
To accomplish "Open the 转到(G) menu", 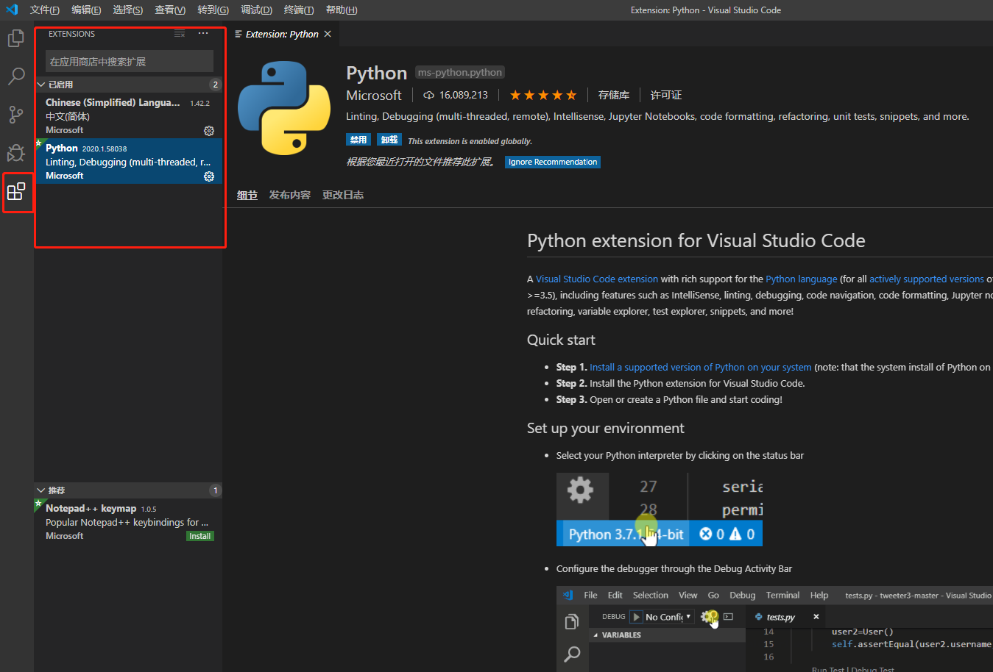I will [x=213, y=10].
